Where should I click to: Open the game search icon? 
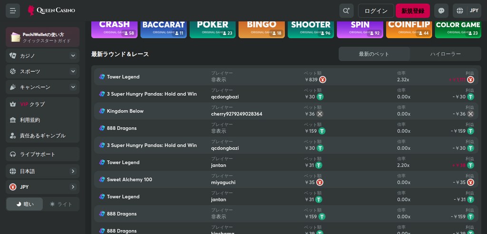[346, 11]
